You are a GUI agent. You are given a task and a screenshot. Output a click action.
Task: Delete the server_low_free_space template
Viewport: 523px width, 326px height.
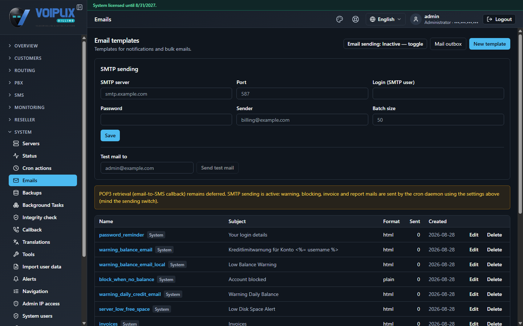(494, 309)
